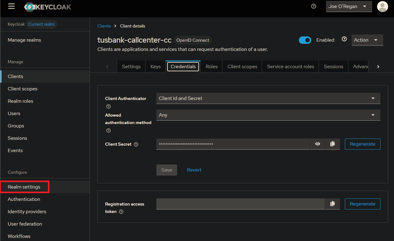Expand the Client Authenticator dropdown
The height and width of the screenshot is (241, 394).
pos(268,98)
